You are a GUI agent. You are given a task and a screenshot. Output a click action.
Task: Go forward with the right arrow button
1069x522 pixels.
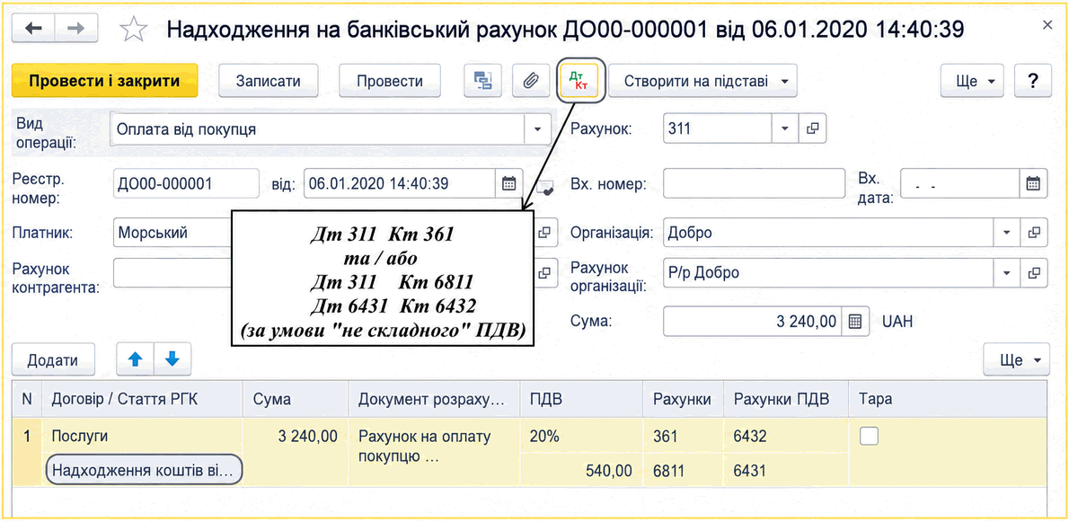click(x=75, y=28)
